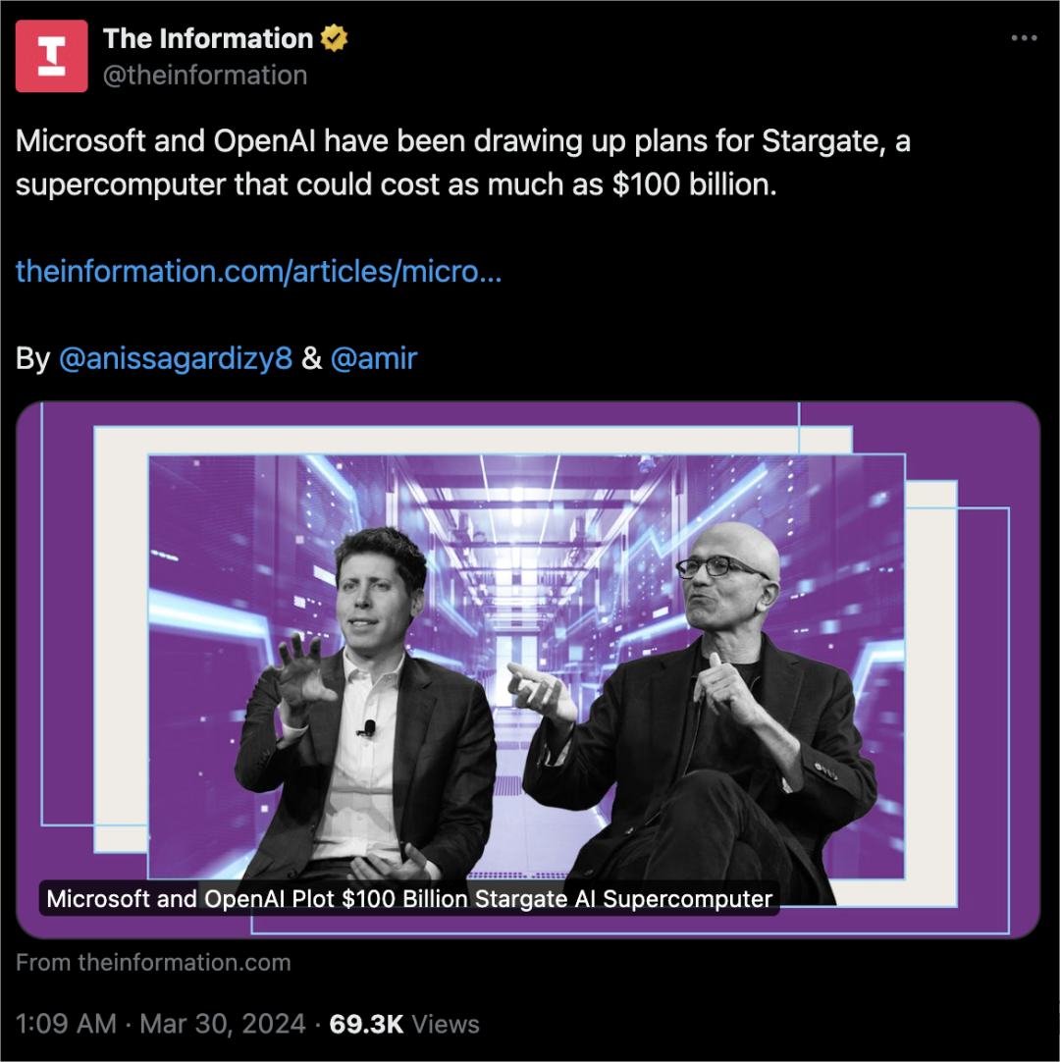This screenshot has width=1060, height=1062.
Task: Open the three-dot more options menu
Action: click(1024, 38)
